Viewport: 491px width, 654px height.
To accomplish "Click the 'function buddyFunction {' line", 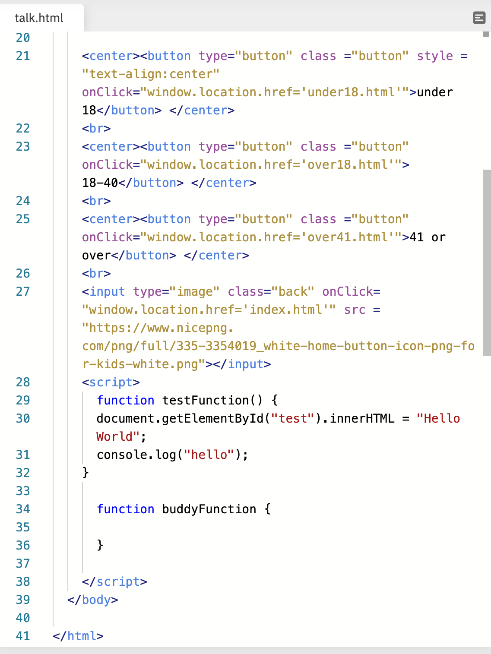I will 184,509.
